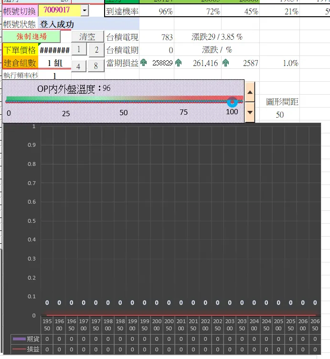This screenshot has width=330, height=359.
Task: Click chart y-axis label 0.5
Action: (x=32, y=221)
